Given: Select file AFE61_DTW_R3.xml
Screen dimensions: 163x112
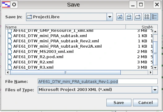Looking at the screenshot, I should point(33,67).
